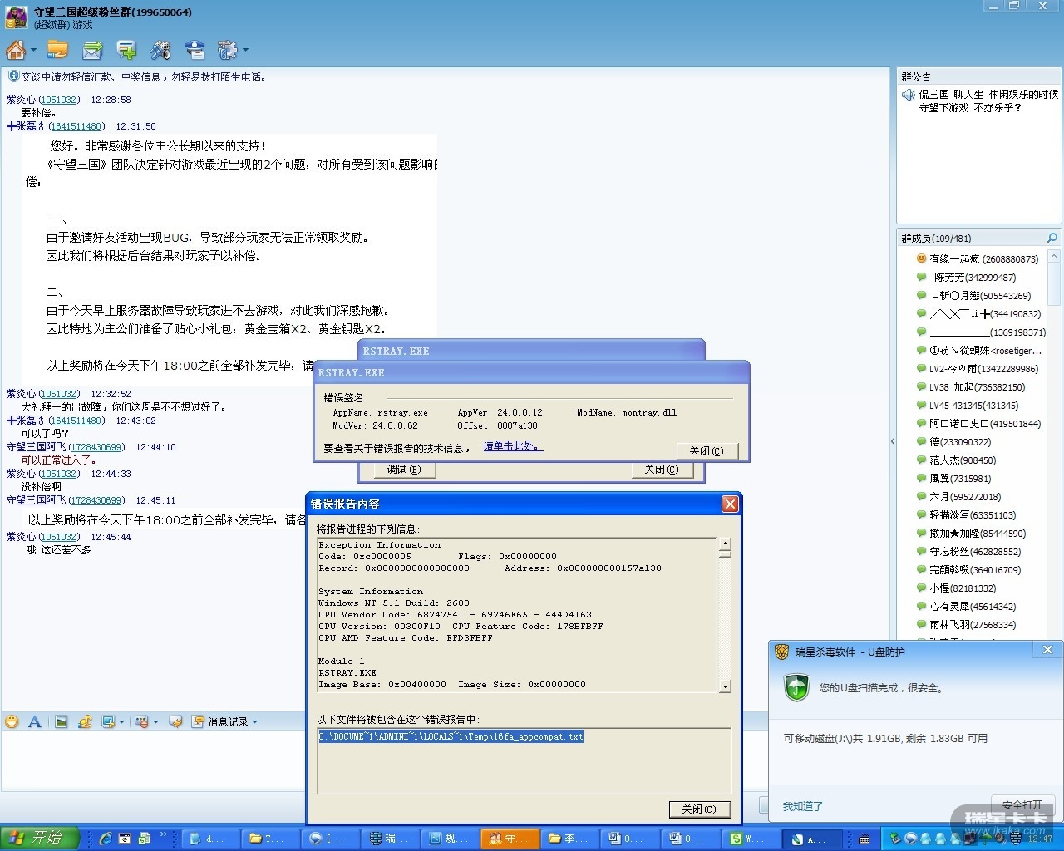
Task: Select member LV38 加起 (736382150)
Action: click(x=978, y=387)
